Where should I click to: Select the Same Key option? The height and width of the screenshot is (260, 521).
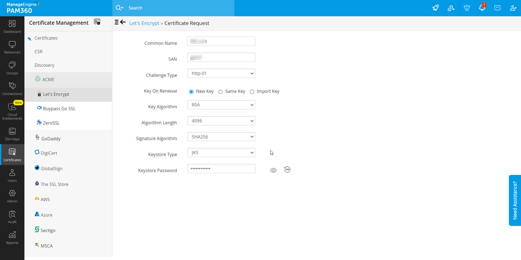pyautogui.click(x=221, y=92)
